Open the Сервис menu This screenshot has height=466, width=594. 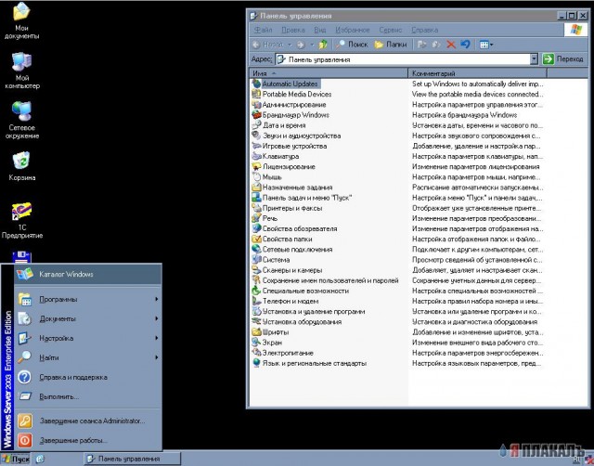pos(391,30)
